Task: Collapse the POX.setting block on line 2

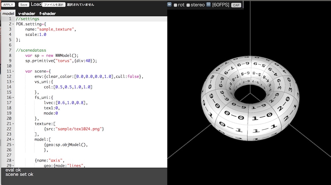Action: tap(14, 24)
